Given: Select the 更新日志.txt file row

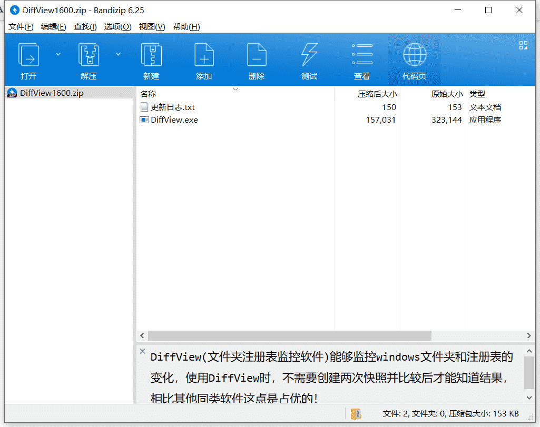Looking at the screenshot, I should [x=336, y=107].
